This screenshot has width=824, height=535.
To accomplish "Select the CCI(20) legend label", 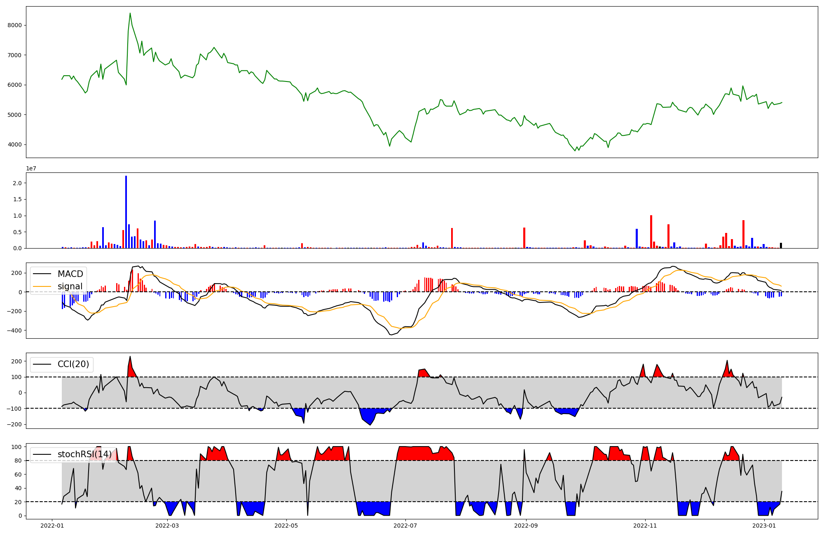I will 73,364.
